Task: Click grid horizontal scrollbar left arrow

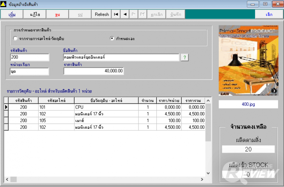Action: coord(7,180)
